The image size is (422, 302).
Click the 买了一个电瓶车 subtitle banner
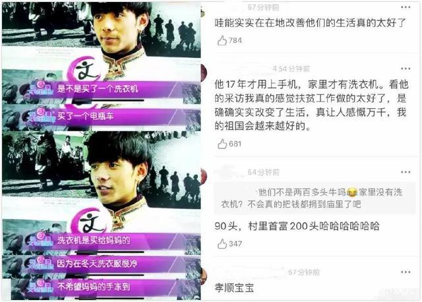(101, 117)
